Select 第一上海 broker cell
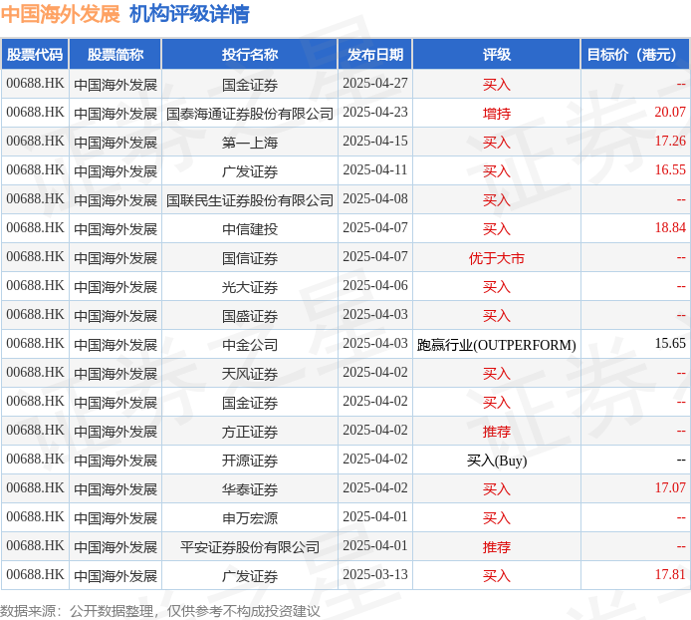 pos(250,143)
